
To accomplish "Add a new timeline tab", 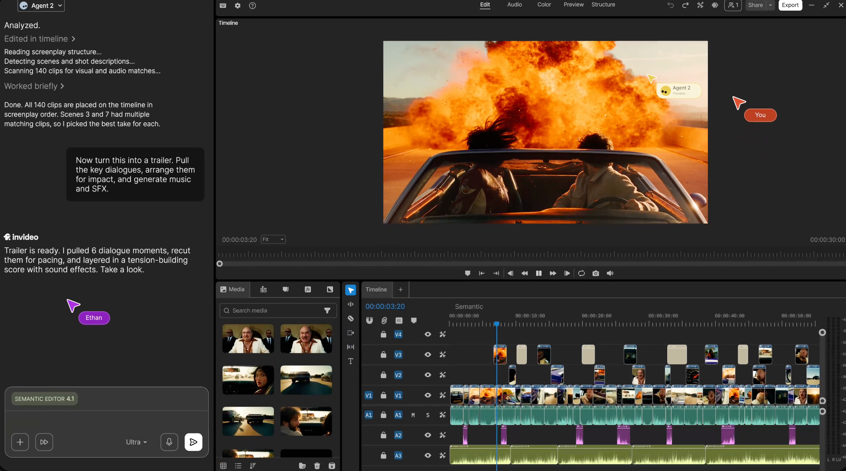I will (401, 290).
